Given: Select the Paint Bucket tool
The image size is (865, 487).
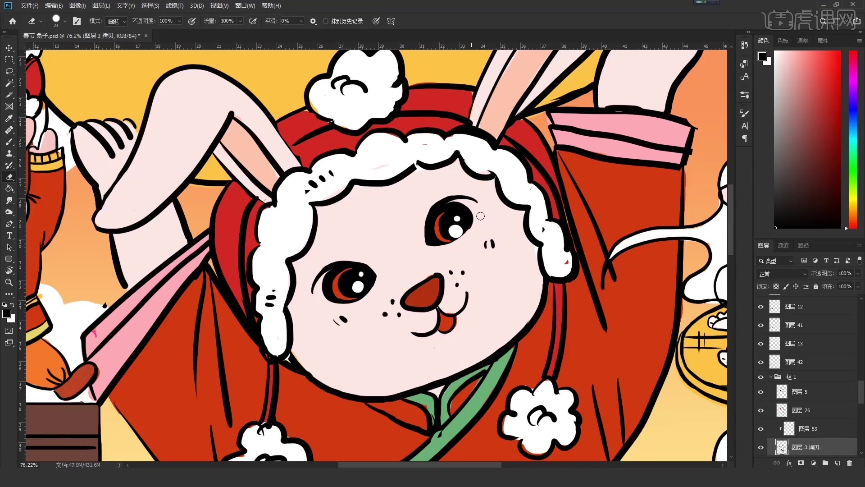Looking at the screenshot, I should point(9,188).
